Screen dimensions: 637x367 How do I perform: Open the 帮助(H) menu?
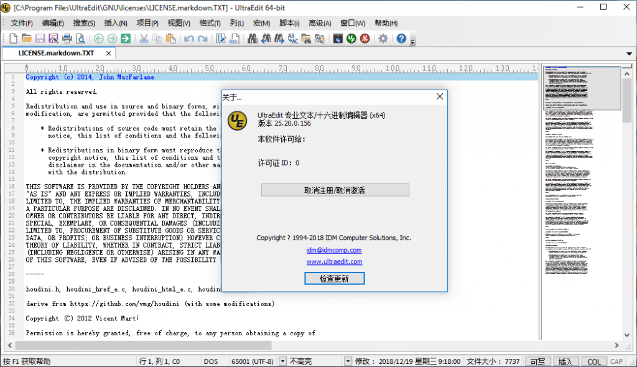pyautogui.click(x=386, y=23)
